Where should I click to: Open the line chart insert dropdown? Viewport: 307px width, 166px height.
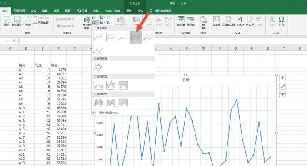(95, 23)
